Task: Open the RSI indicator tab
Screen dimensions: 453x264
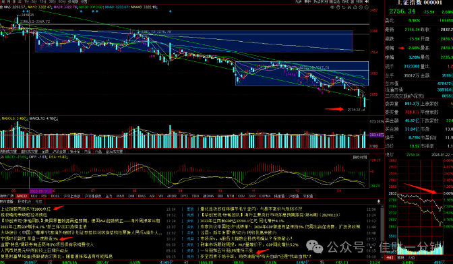Action: pos(44,196)
